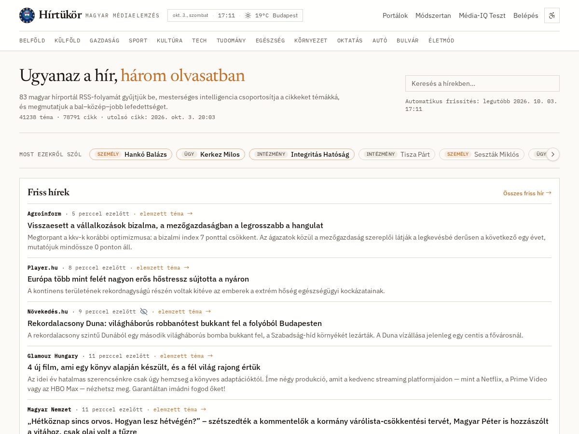The width and height of the screenshot is (579, 434).
Task: Select the Seszták Miklós topic chip
Action: tap(482, 154)
